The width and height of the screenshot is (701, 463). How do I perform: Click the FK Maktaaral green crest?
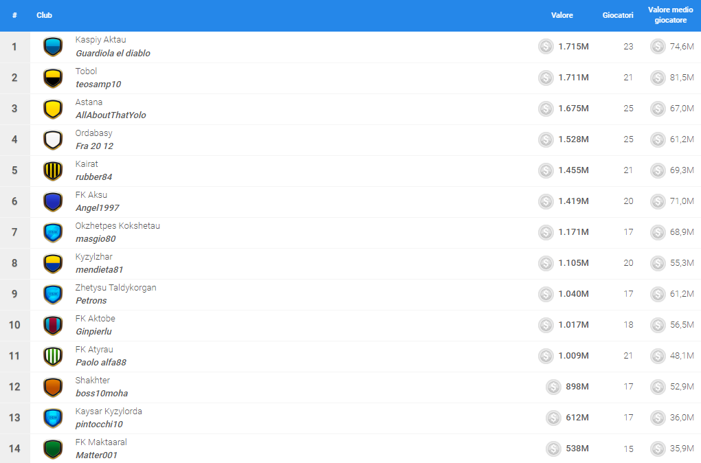[53, 449]
